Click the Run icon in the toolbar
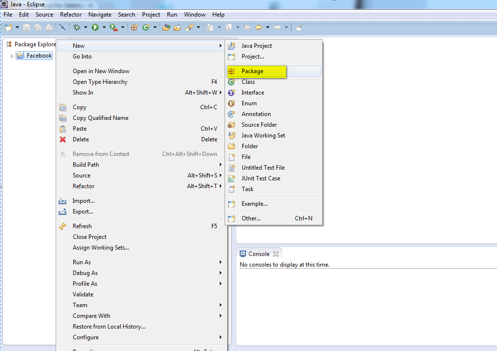497x351 pixels. (x=96, y=27)
